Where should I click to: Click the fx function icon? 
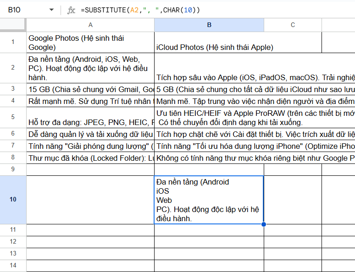click(x=71, y=10)
